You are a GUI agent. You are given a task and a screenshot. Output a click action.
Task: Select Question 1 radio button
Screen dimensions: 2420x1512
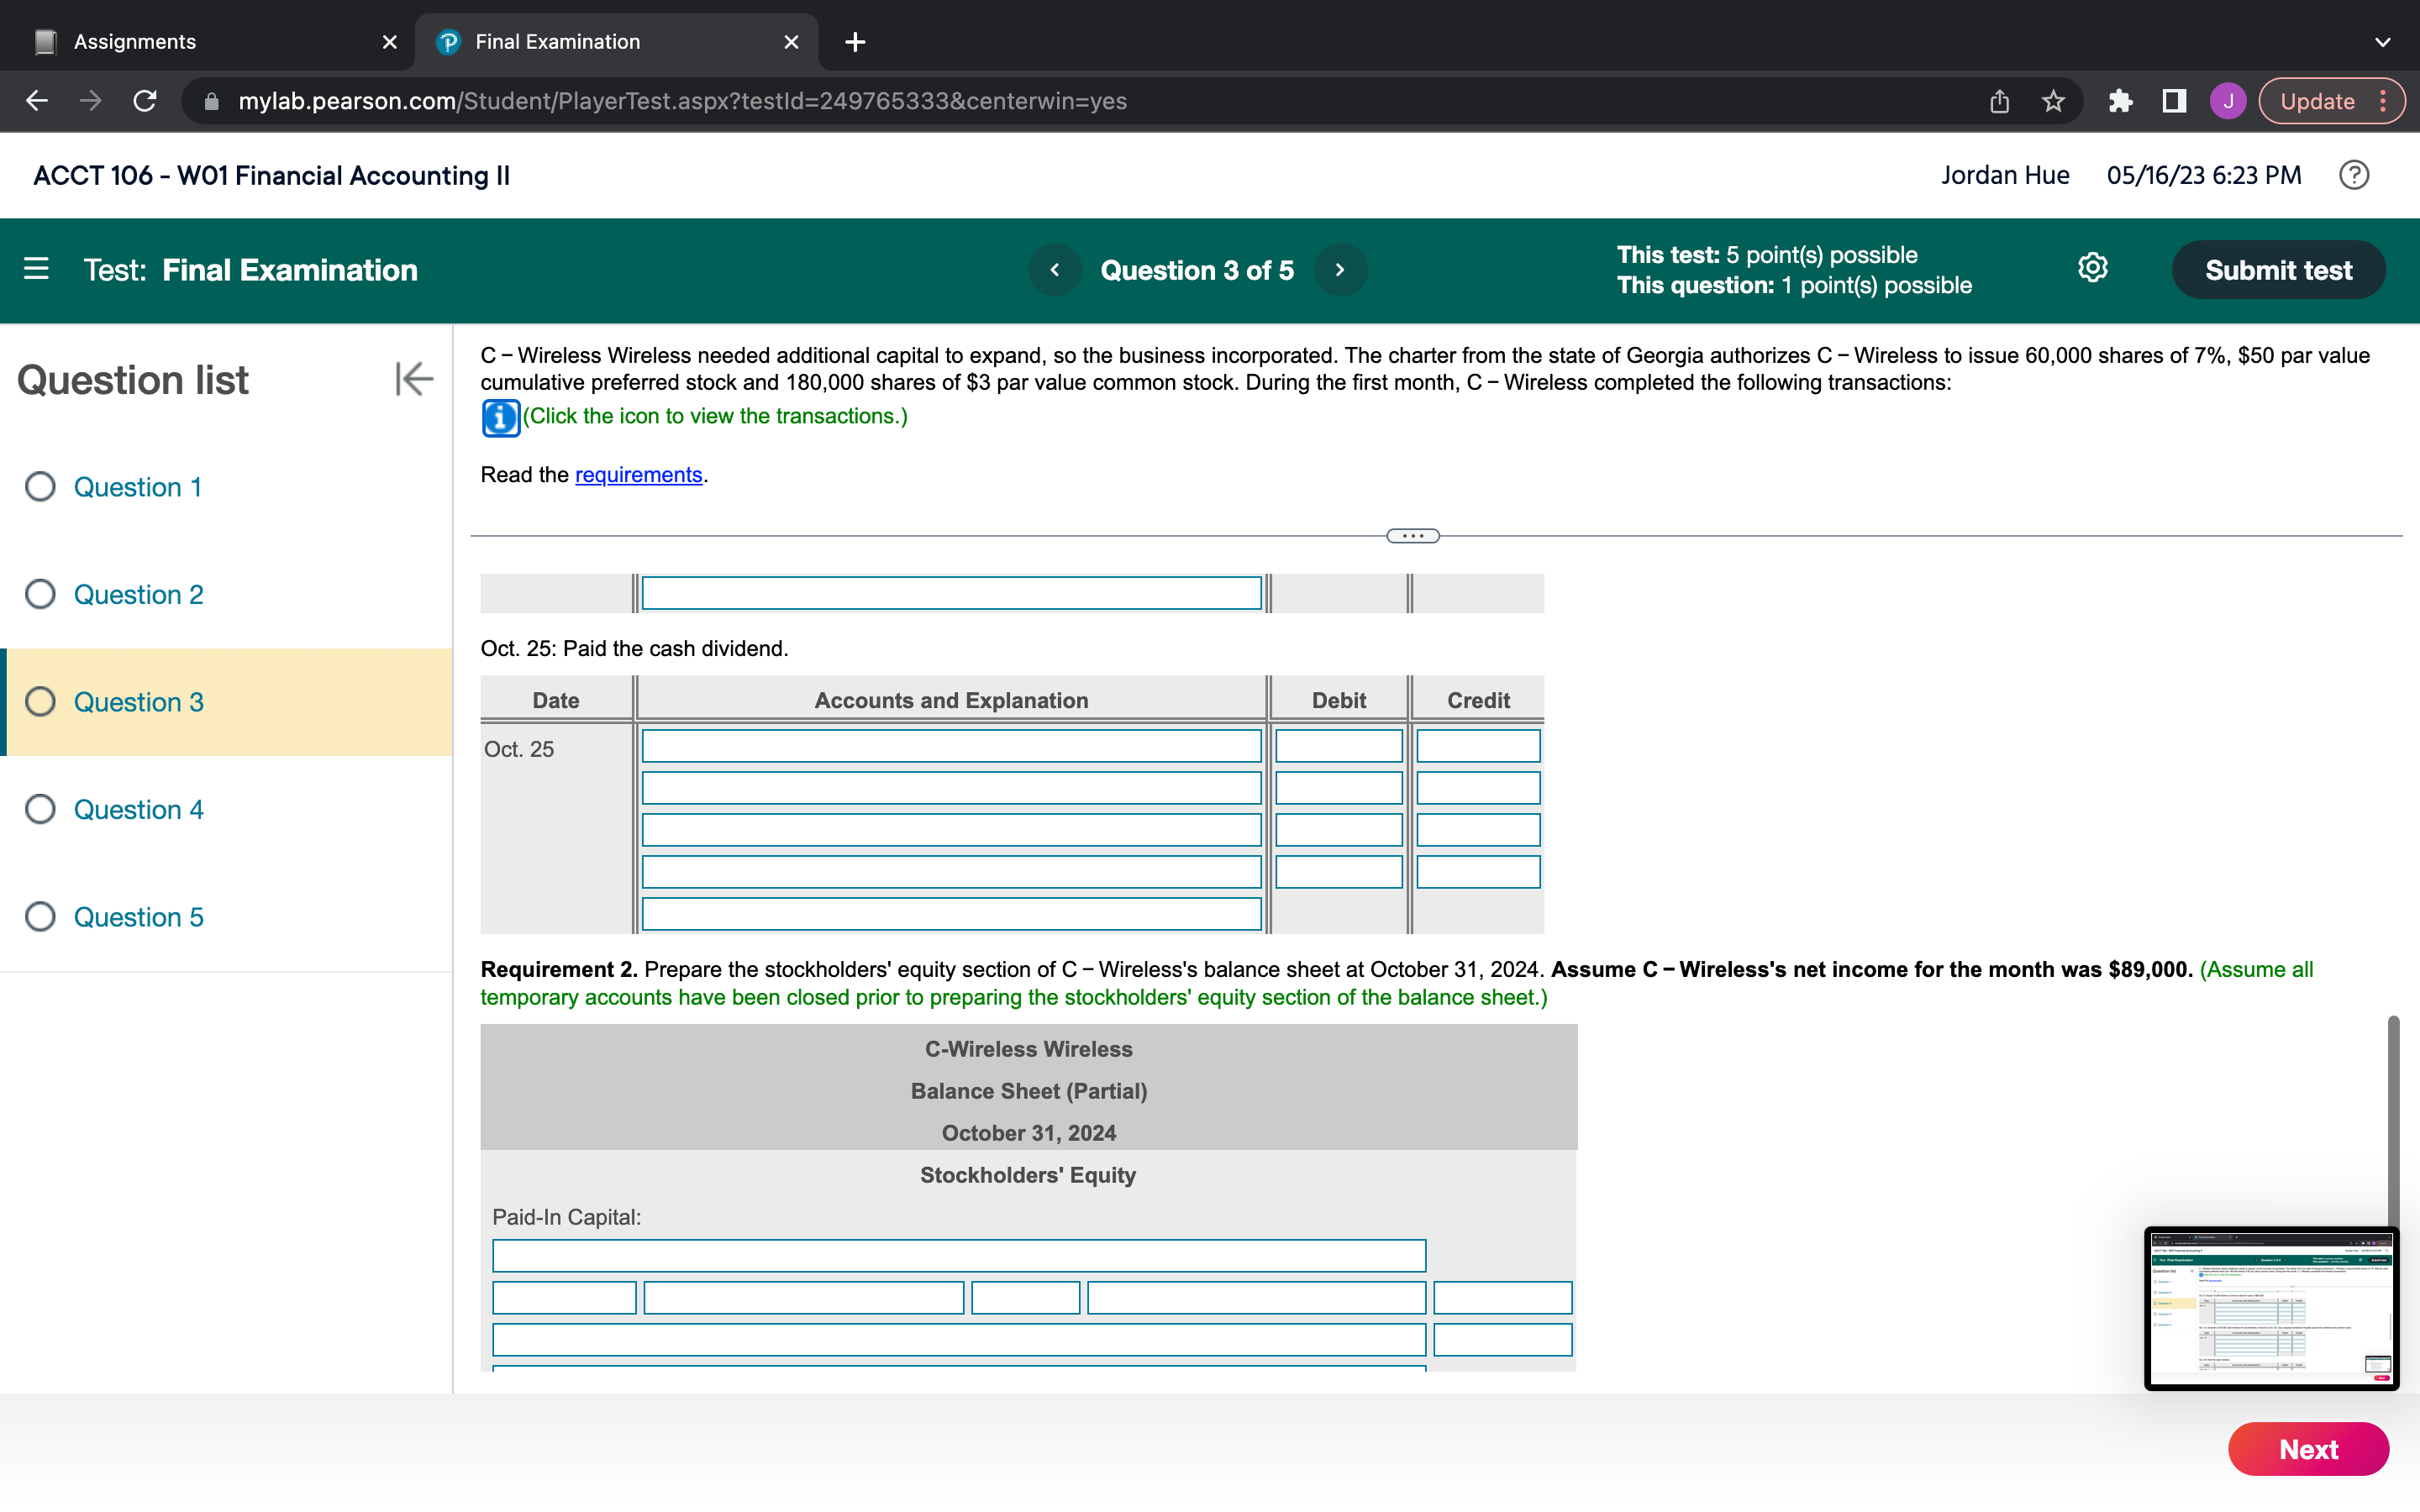point(40,487)
